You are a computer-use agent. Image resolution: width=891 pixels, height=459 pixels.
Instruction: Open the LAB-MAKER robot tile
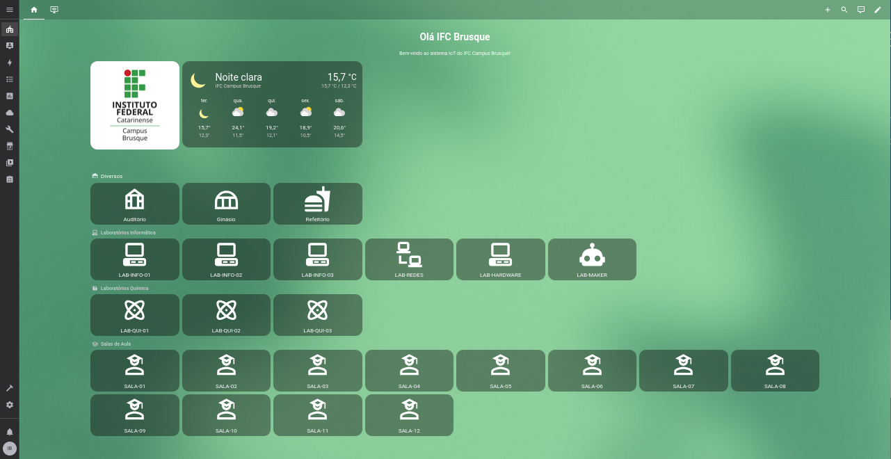(x=592, y=259)
